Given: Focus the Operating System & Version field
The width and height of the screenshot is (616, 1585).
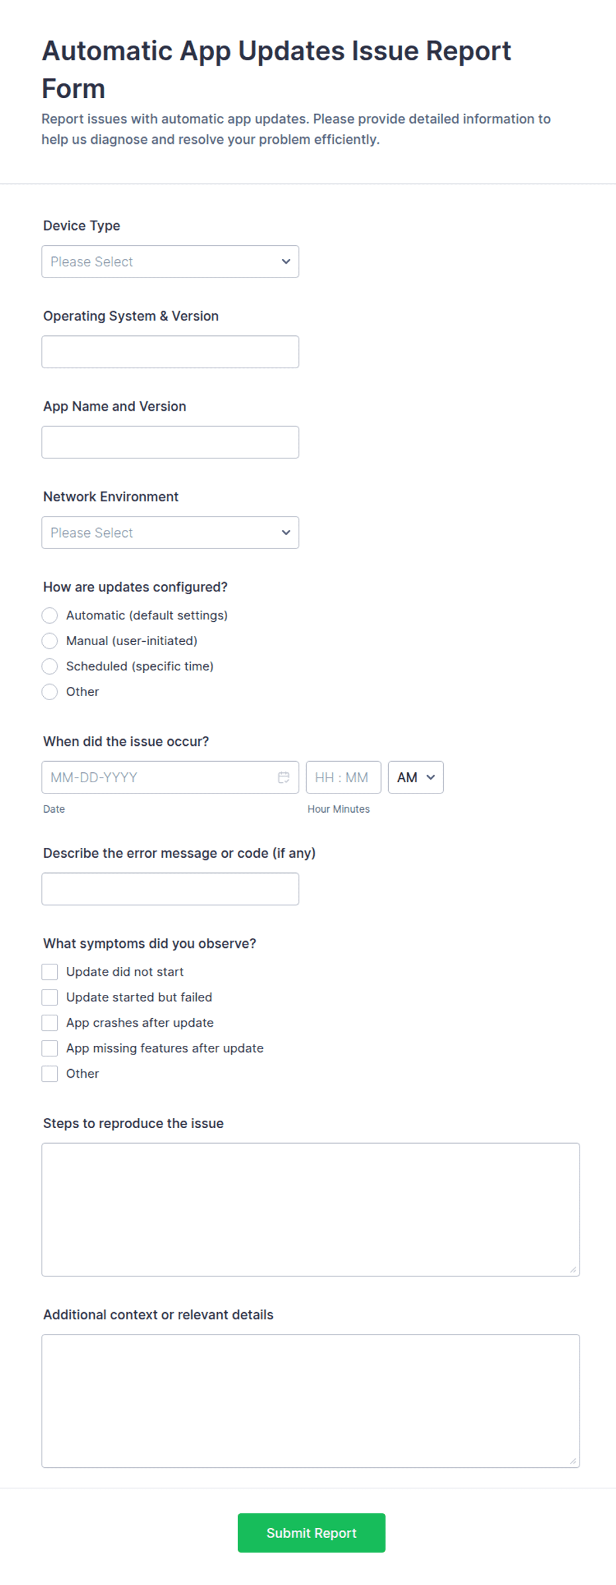Looking at the screenshot, I should point(170,352).
